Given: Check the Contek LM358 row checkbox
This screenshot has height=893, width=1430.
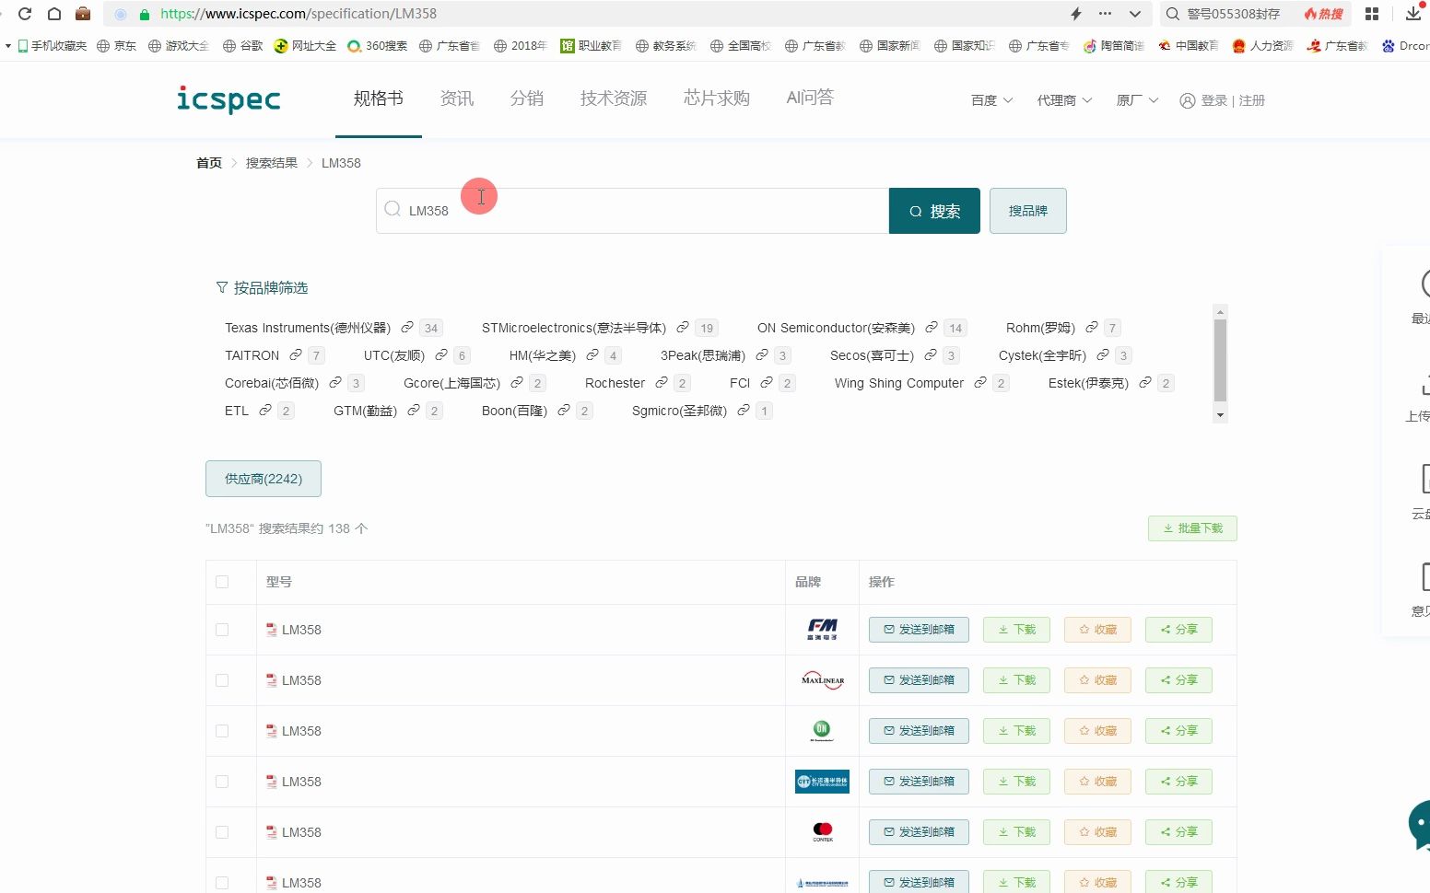Looking at the screenshot, I should pyautogui.click(x=222, y=832).
